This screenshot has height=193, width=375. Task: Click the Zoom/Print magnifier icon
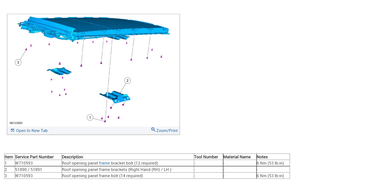point(153,130)
